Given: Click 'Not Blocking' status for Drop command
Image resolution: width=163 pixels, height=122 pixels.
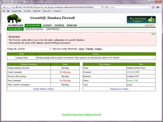Looking at the screenshot, I should [65, 80].
